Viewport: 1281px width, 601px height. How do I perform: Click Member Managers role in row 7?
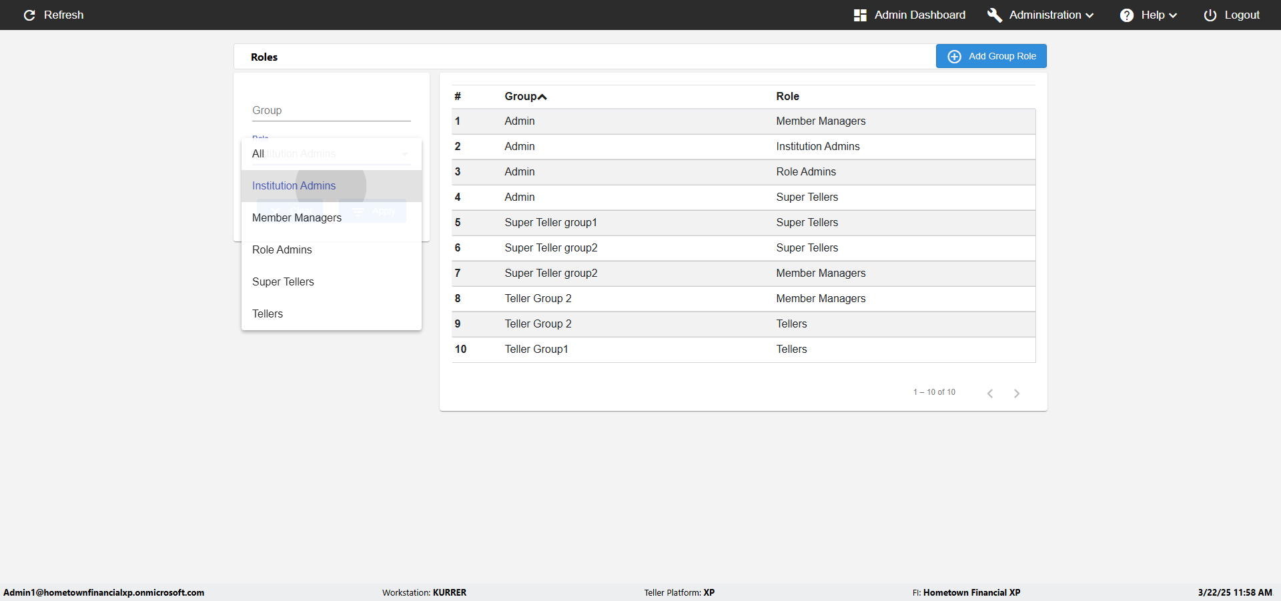coord(821,273)
